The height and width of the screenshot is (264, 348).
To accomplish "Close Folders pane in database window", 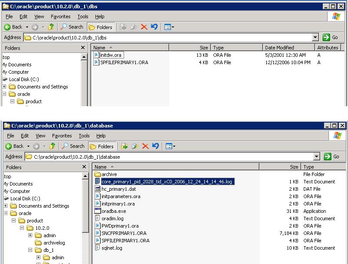I will pyautogui.click(x=84, y=167).
